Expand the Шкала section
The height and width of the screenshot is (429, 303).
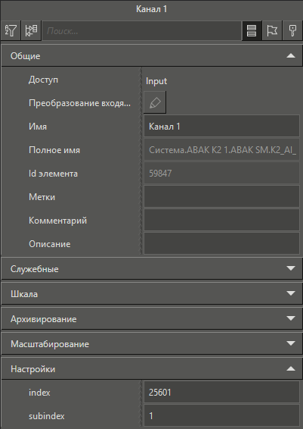152,294
